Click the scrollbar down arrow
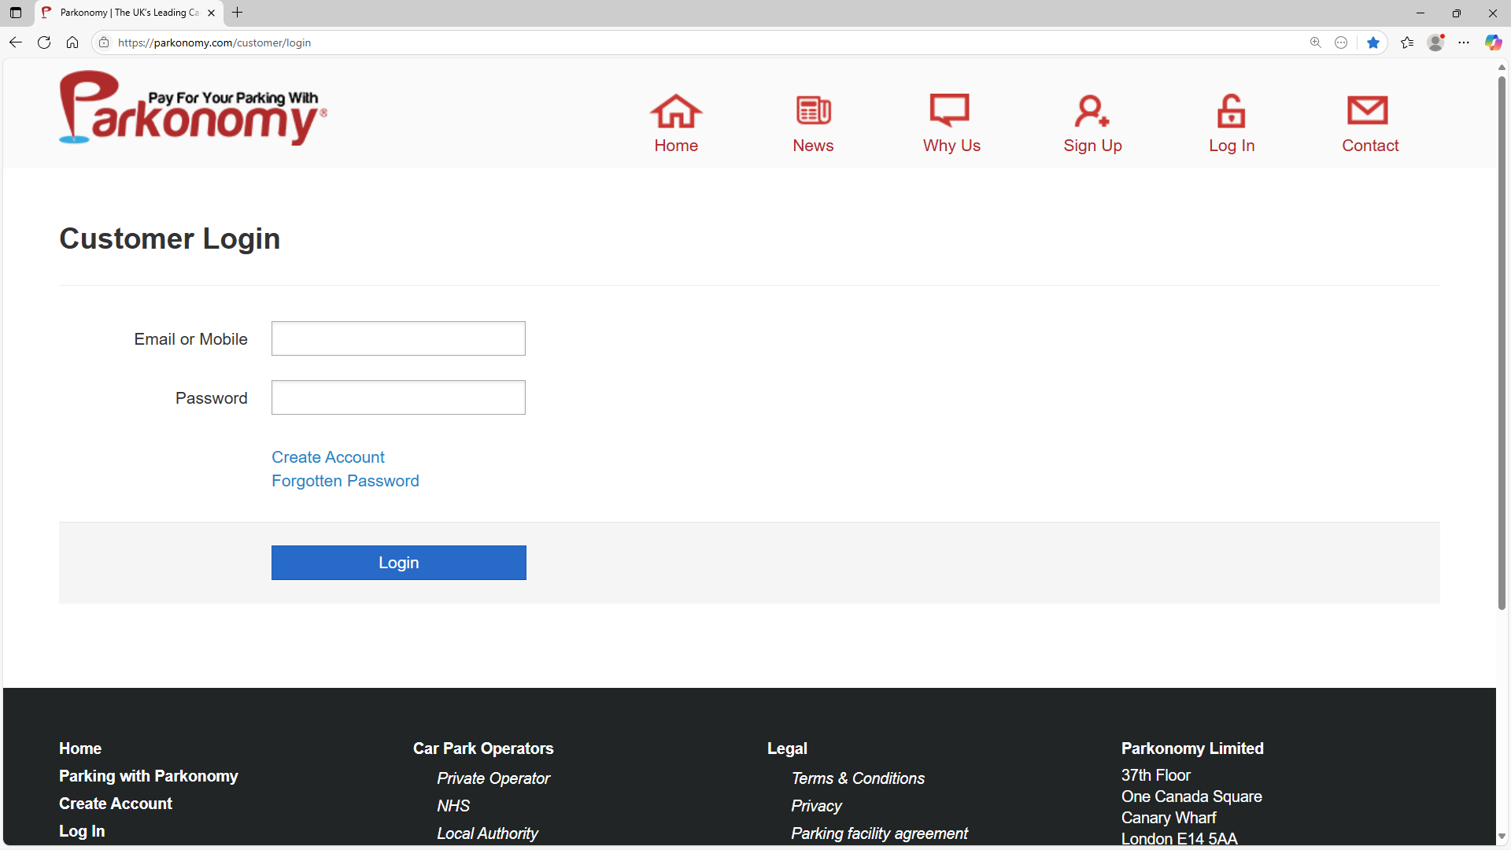Screen dimensions: 1511x850 (1502, 837)
